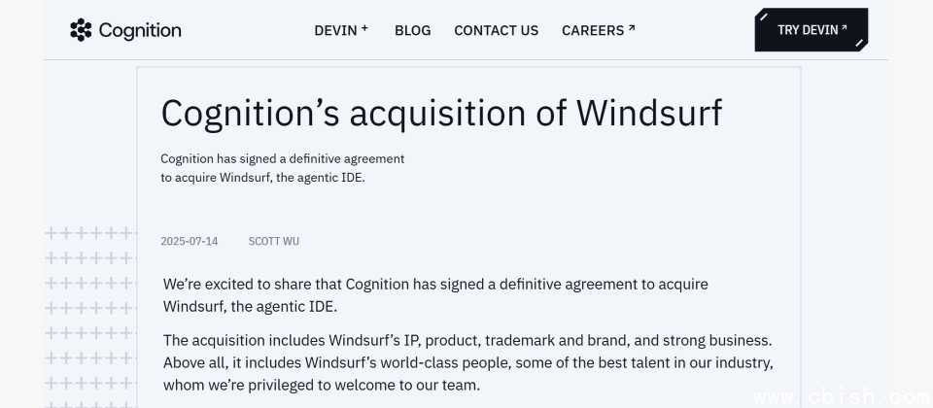This screenshot has height=408, width=933.
Task: Click the bottom-right slash mark on TRY DEVIN
Action: (859, 43)
